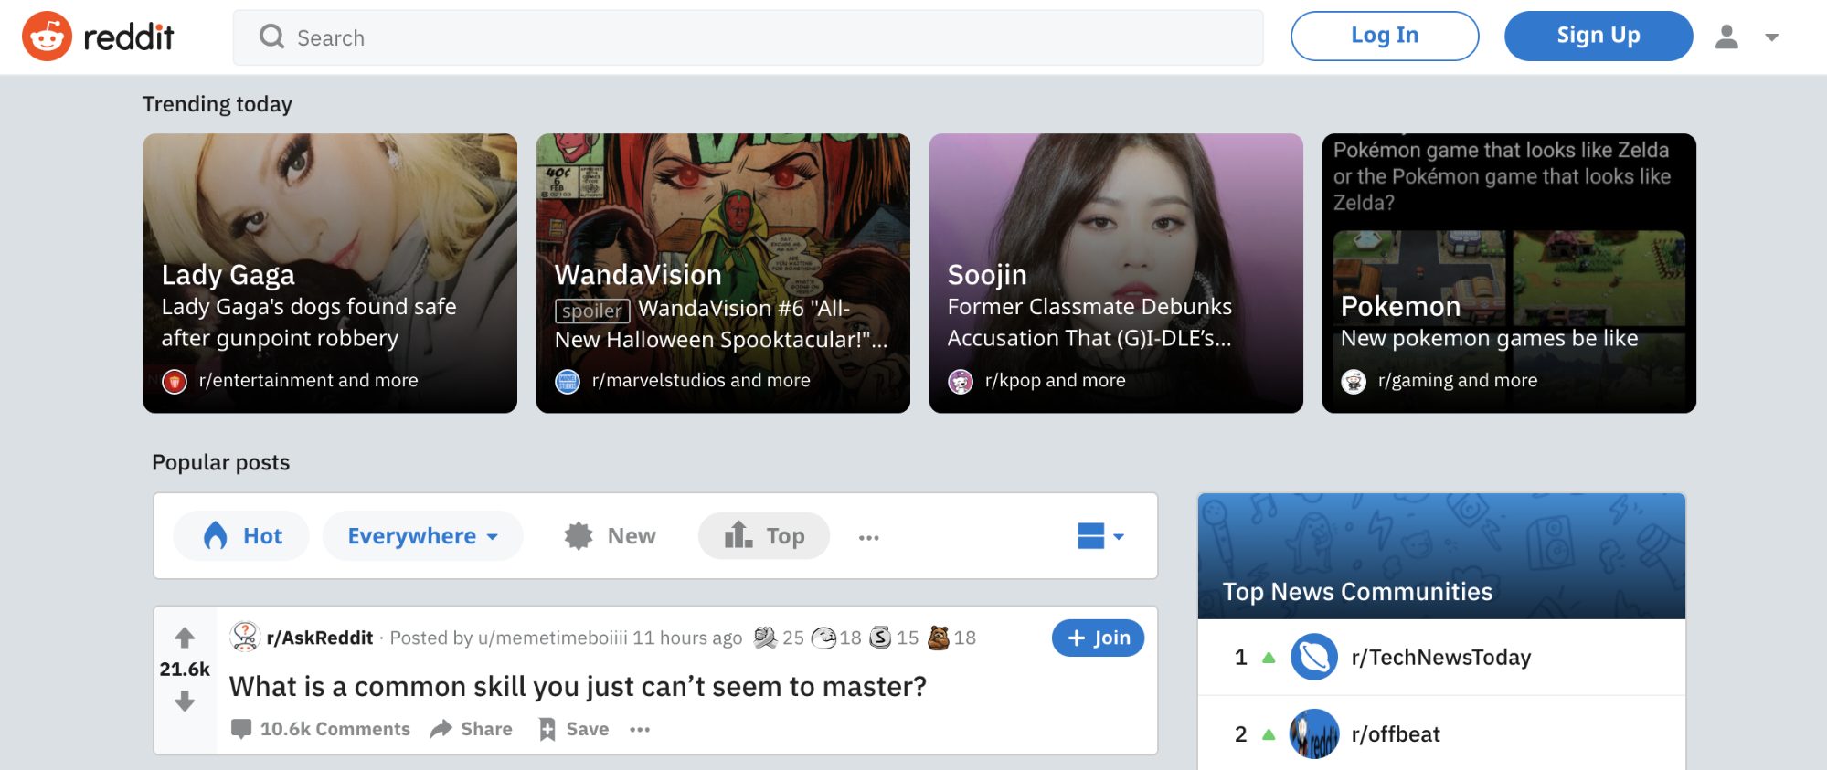1827x770 pixels.
Task: Click the Top bar-chart icon
Action: point(738,534)
